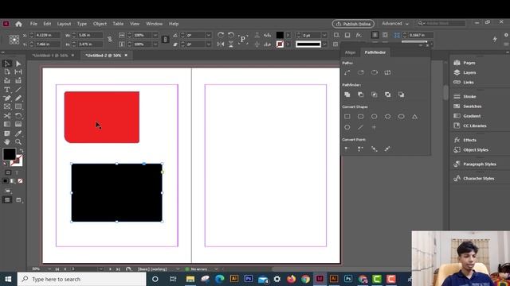This screenshot has width=510, height=286.
Task: Apply None to the selection
Action: 20,181
